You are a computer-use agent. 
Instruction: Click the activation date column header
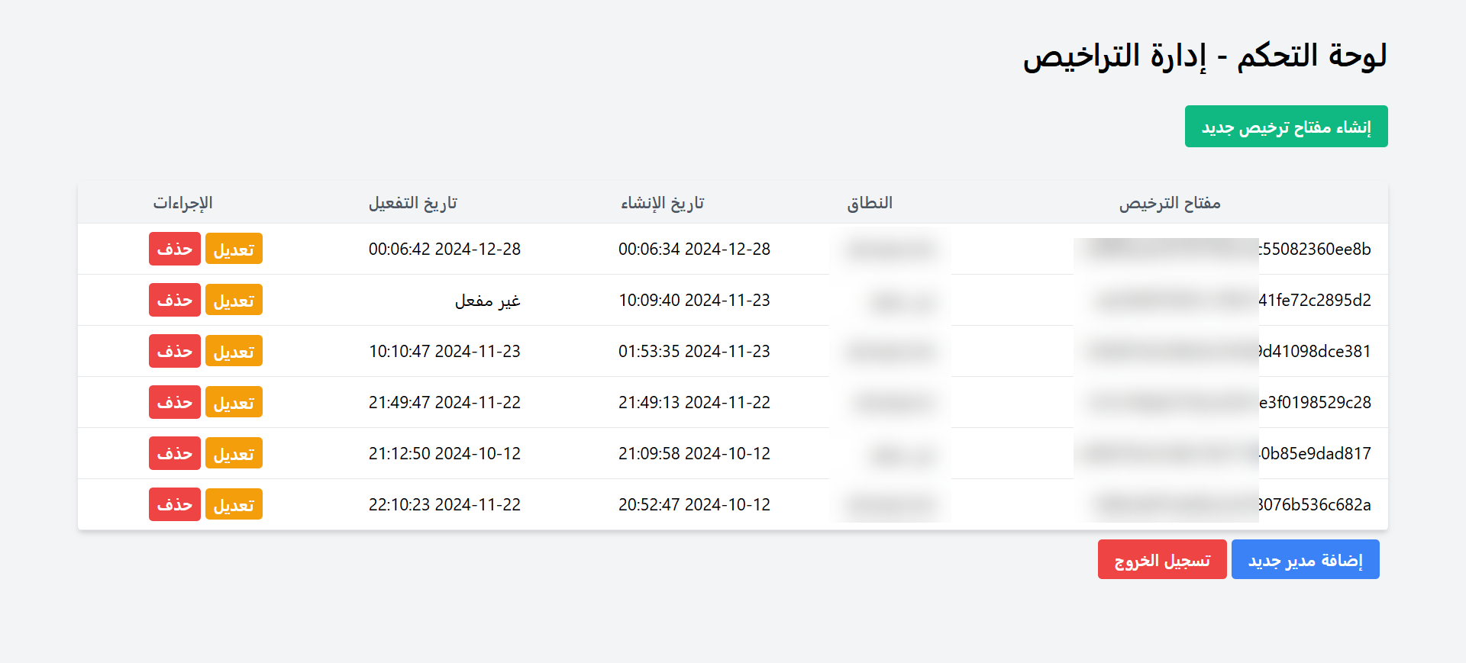[x=412, y=203]
